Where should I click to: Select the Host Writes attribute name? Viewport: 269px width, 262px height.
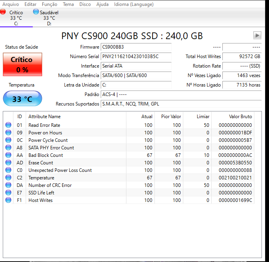[x=40, y=200]
